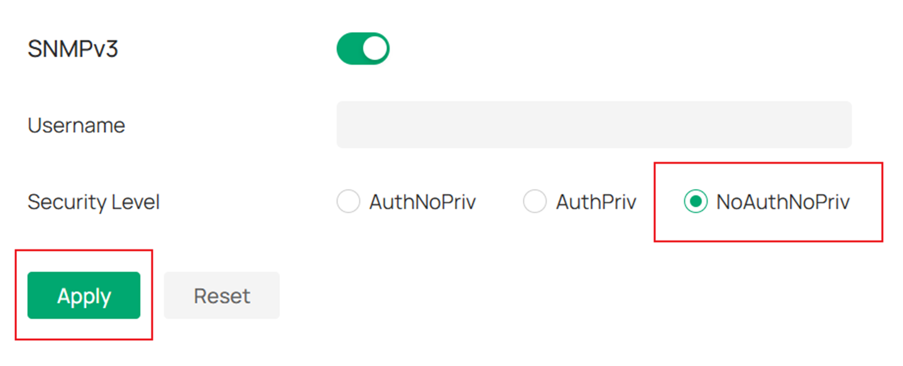This screenshot has height=366, width=903.
Task: Click the Security Level label
Action: coord(93,202)
